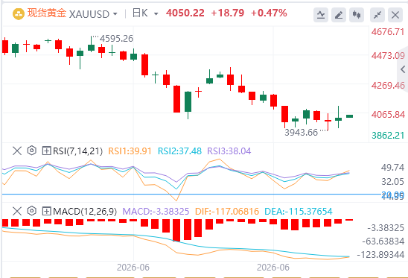Image resolution: width=408 pixels, height=278 pixels.
Task: Expand MACD panel with plus box
Action: pyautogui.click(x=46, y=211)
